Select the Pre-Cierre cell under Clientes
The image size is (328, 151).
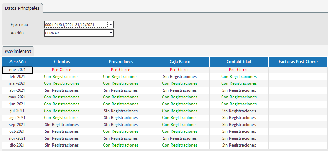tap(62, 70)
